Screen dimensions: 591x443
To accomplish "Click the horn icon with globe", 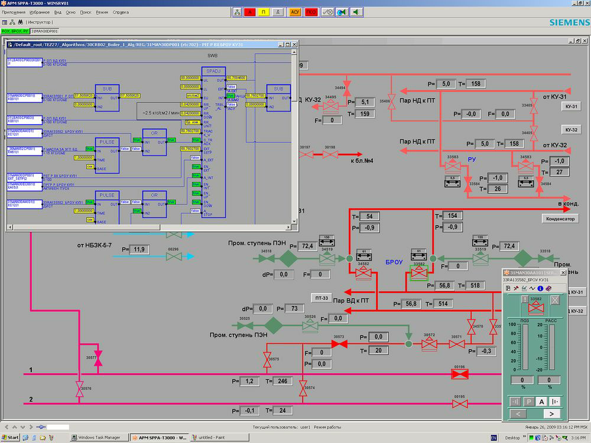I will coord(342,12).
